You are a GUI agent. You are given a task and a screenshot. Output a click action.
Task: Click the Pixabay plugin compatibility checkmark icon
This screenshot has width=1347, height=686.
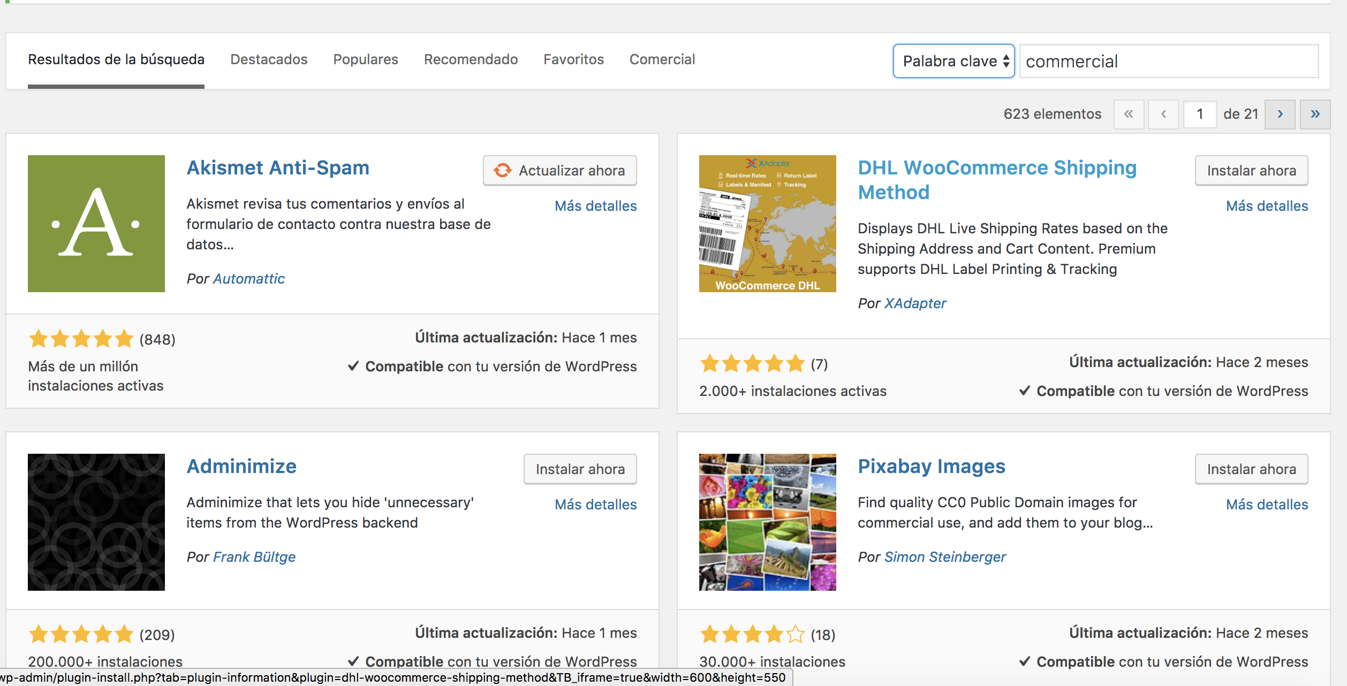point(1025,661)
